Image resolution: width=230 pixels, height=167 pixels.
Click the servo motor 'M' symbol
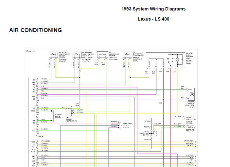coord(177,59)
